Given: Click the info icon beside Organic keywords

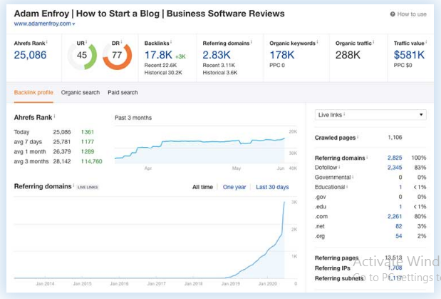Looking at the screenshot, I should point(317,42).
